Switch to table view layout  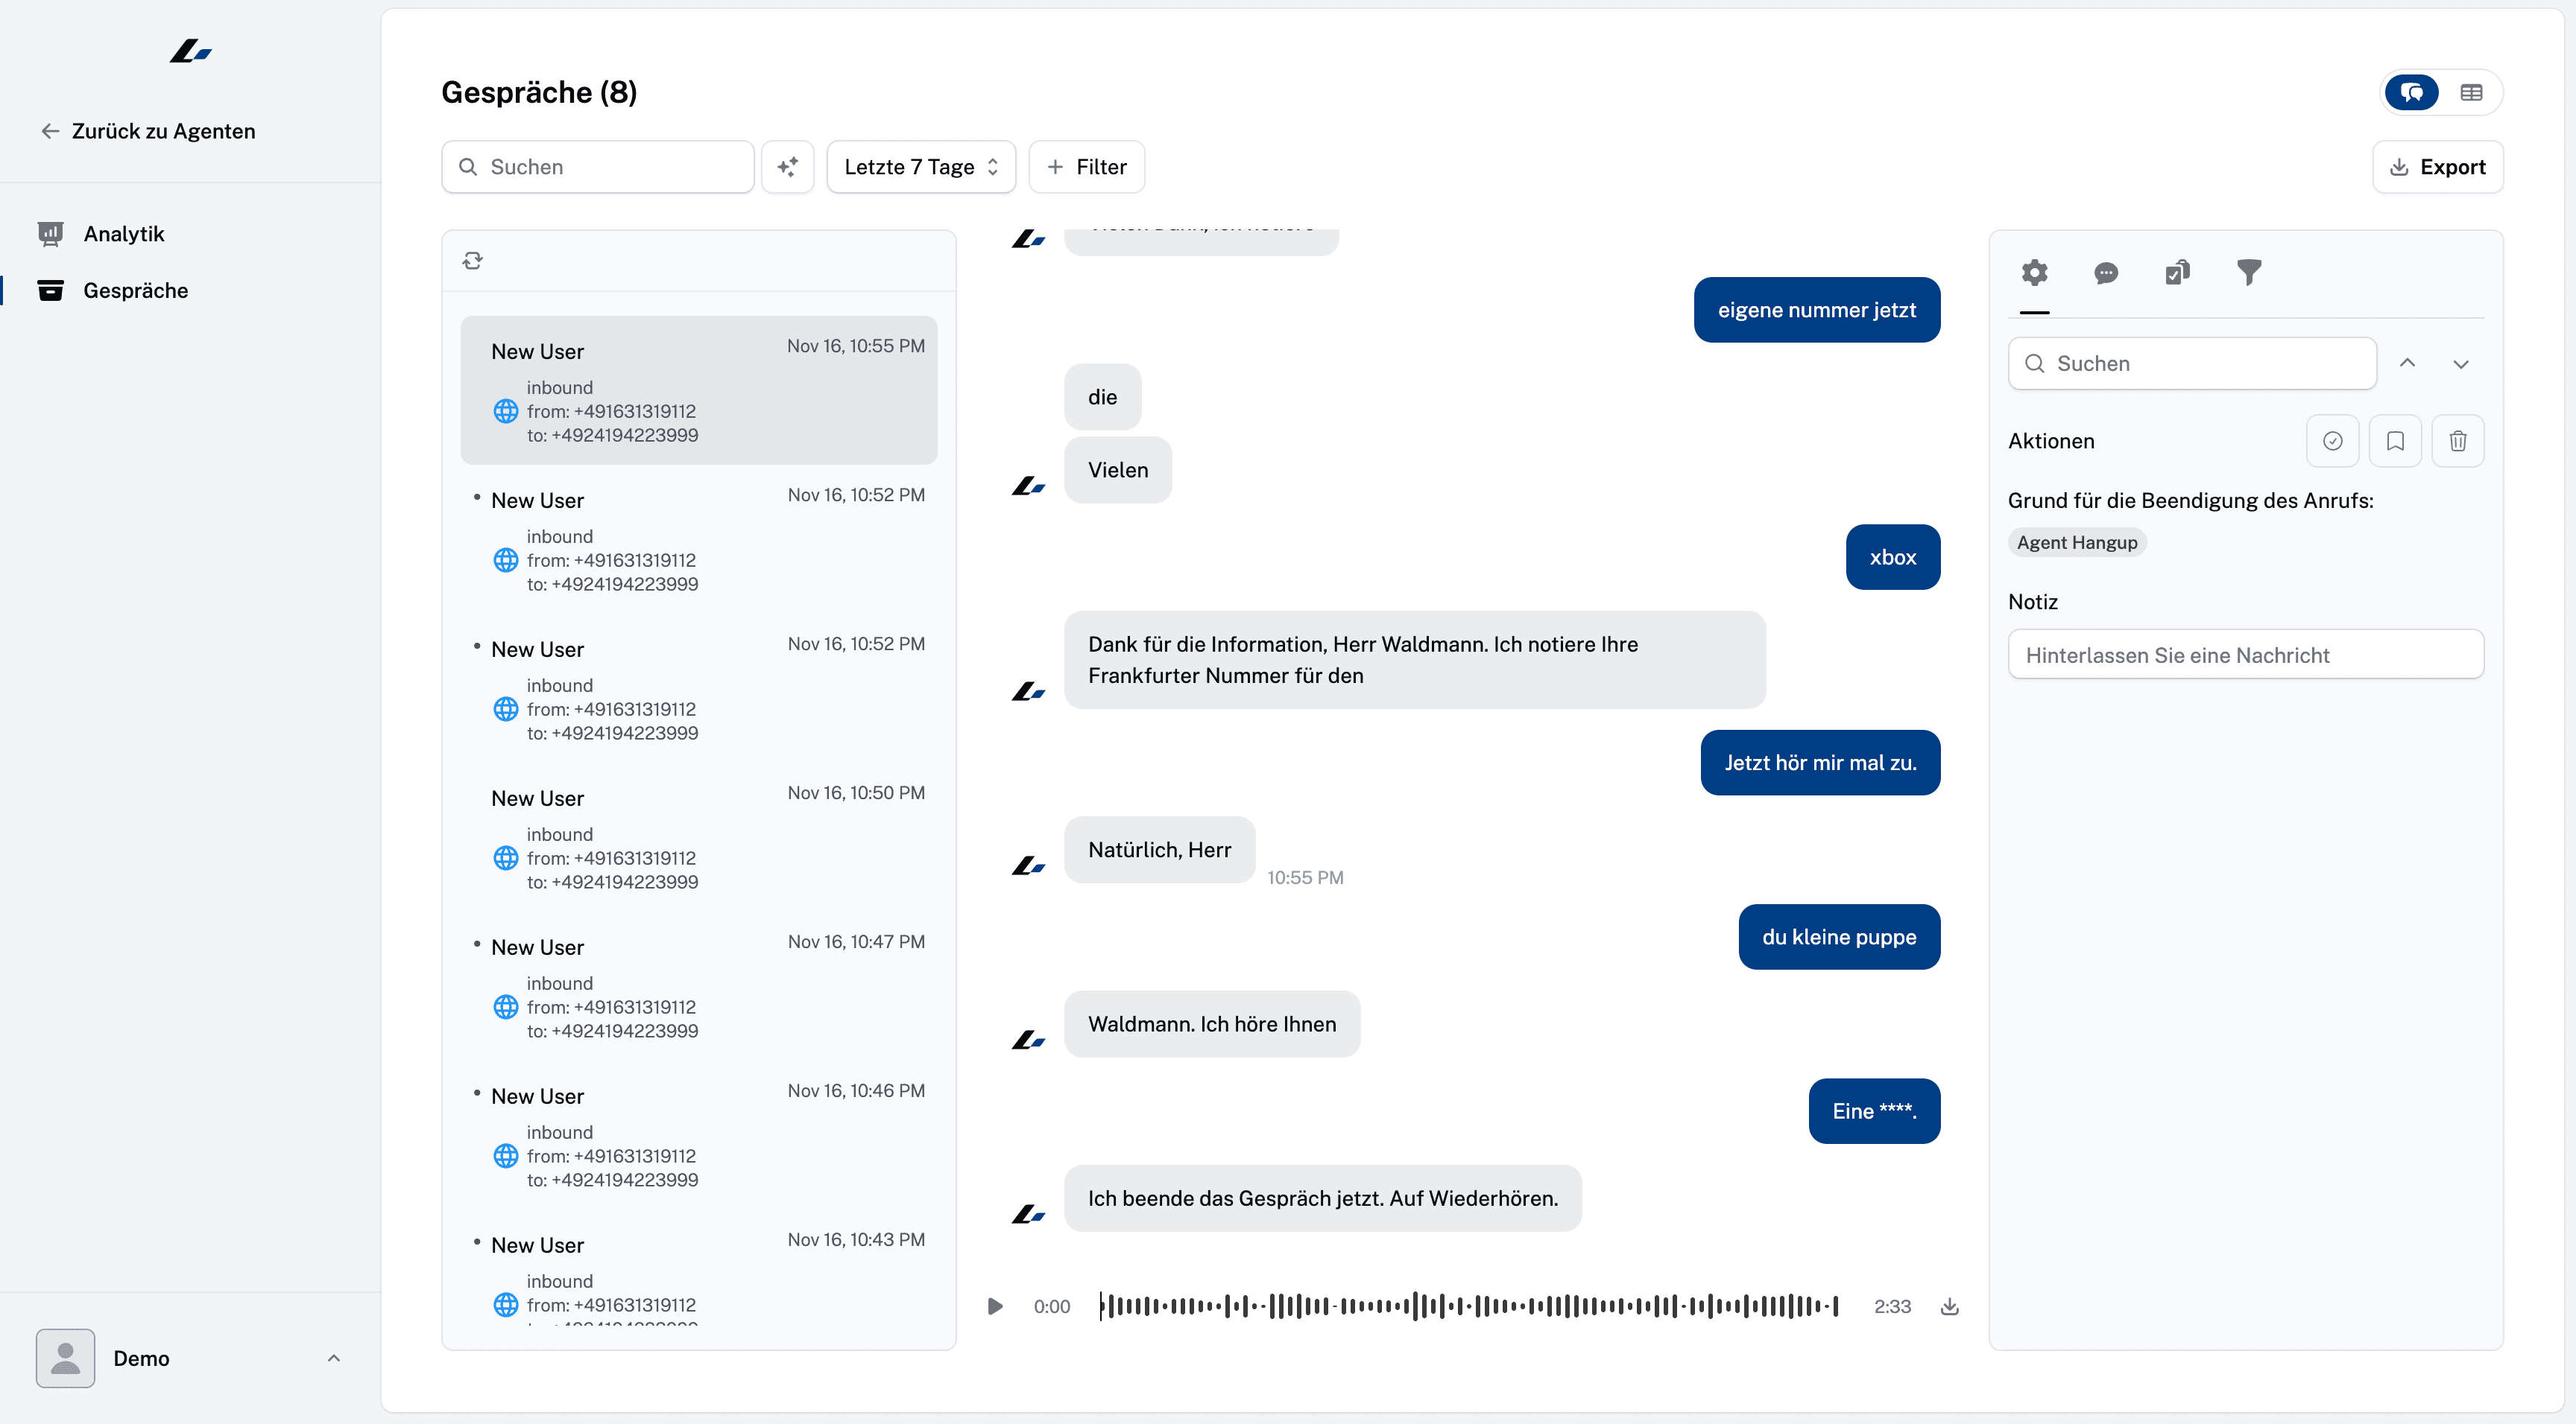[2471, 93]
